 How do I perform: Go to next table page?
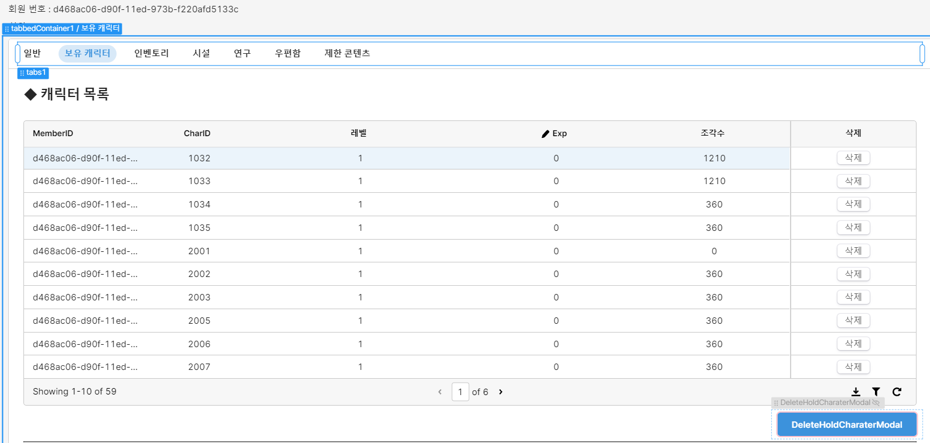click(x=501, y=392)
